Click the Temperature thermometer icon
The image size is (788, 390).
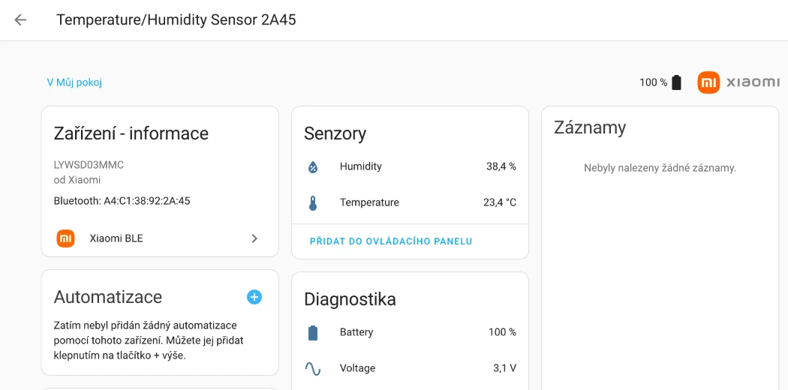click(313, 203)
